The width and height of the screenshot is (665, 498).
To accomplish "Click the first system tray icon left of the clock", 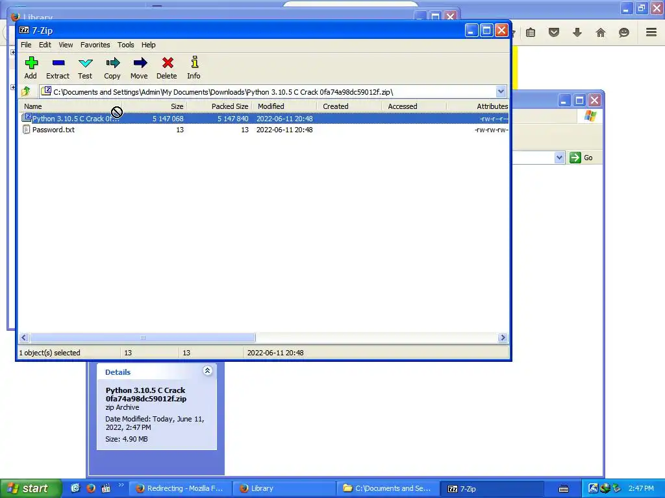I will tap(594, 488).
